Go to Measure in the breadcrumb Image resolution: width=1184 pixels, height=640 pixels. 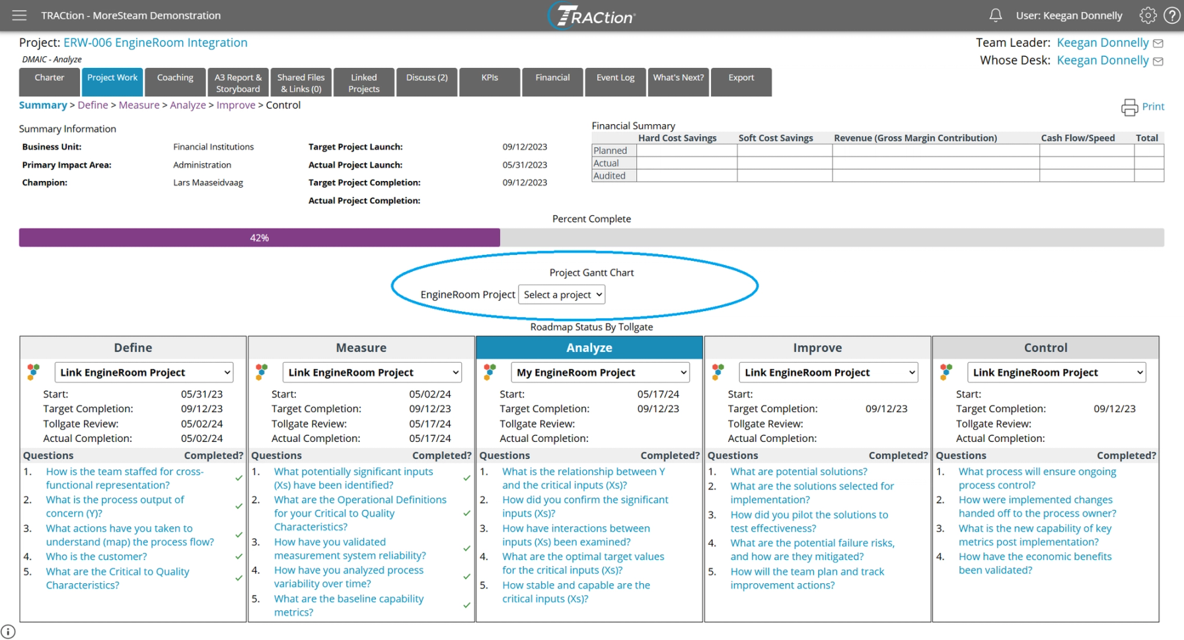pos(139,105)
